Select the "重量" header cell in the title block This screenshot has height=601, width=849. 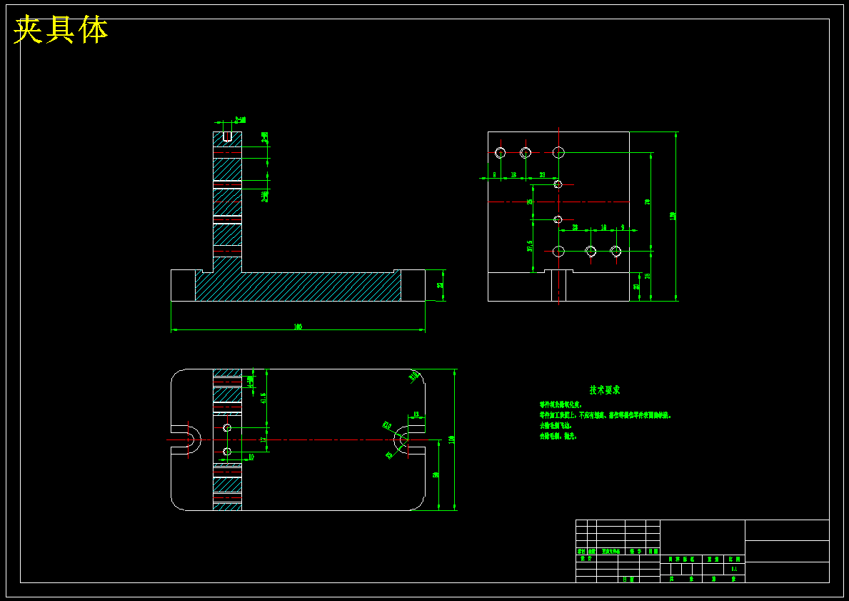713,560
